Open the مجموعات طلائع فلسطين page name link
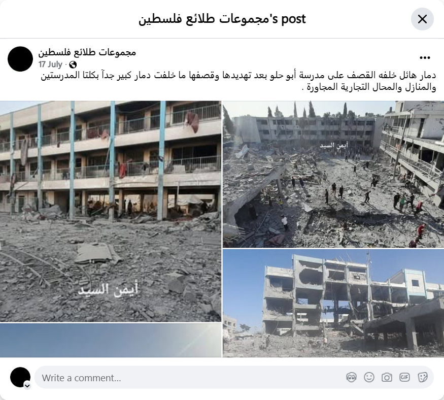This screenshot has height=400, width=444. click(x=87, y=52)
